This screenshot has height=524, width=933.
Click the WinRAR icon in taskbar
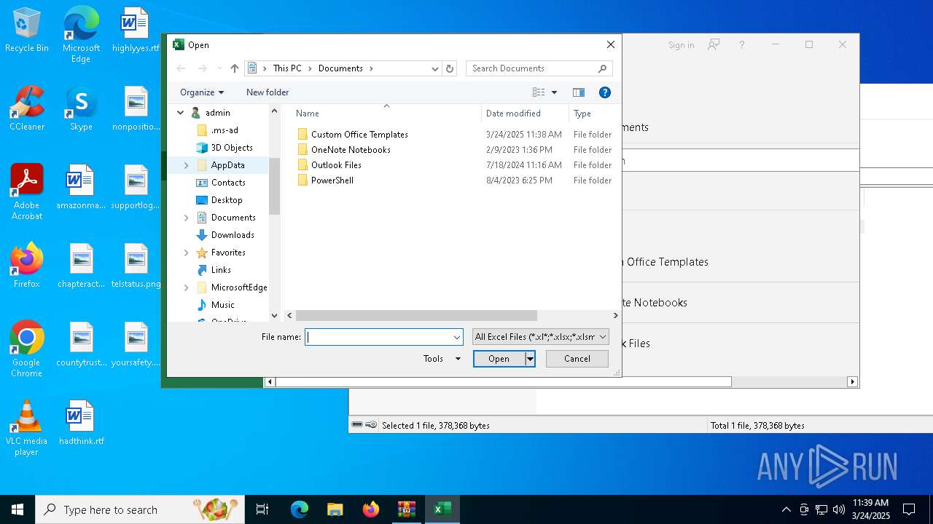[406, 509]
